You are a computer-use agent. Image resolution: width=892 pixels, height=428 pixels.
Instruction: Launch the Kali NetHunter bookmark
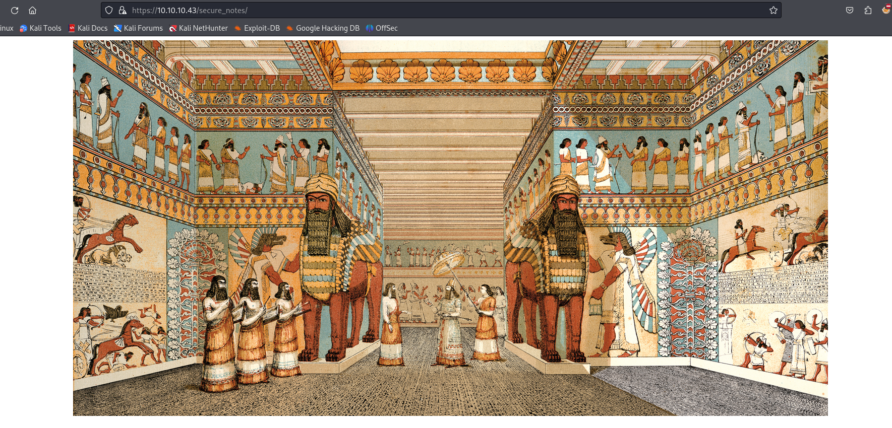198,28
